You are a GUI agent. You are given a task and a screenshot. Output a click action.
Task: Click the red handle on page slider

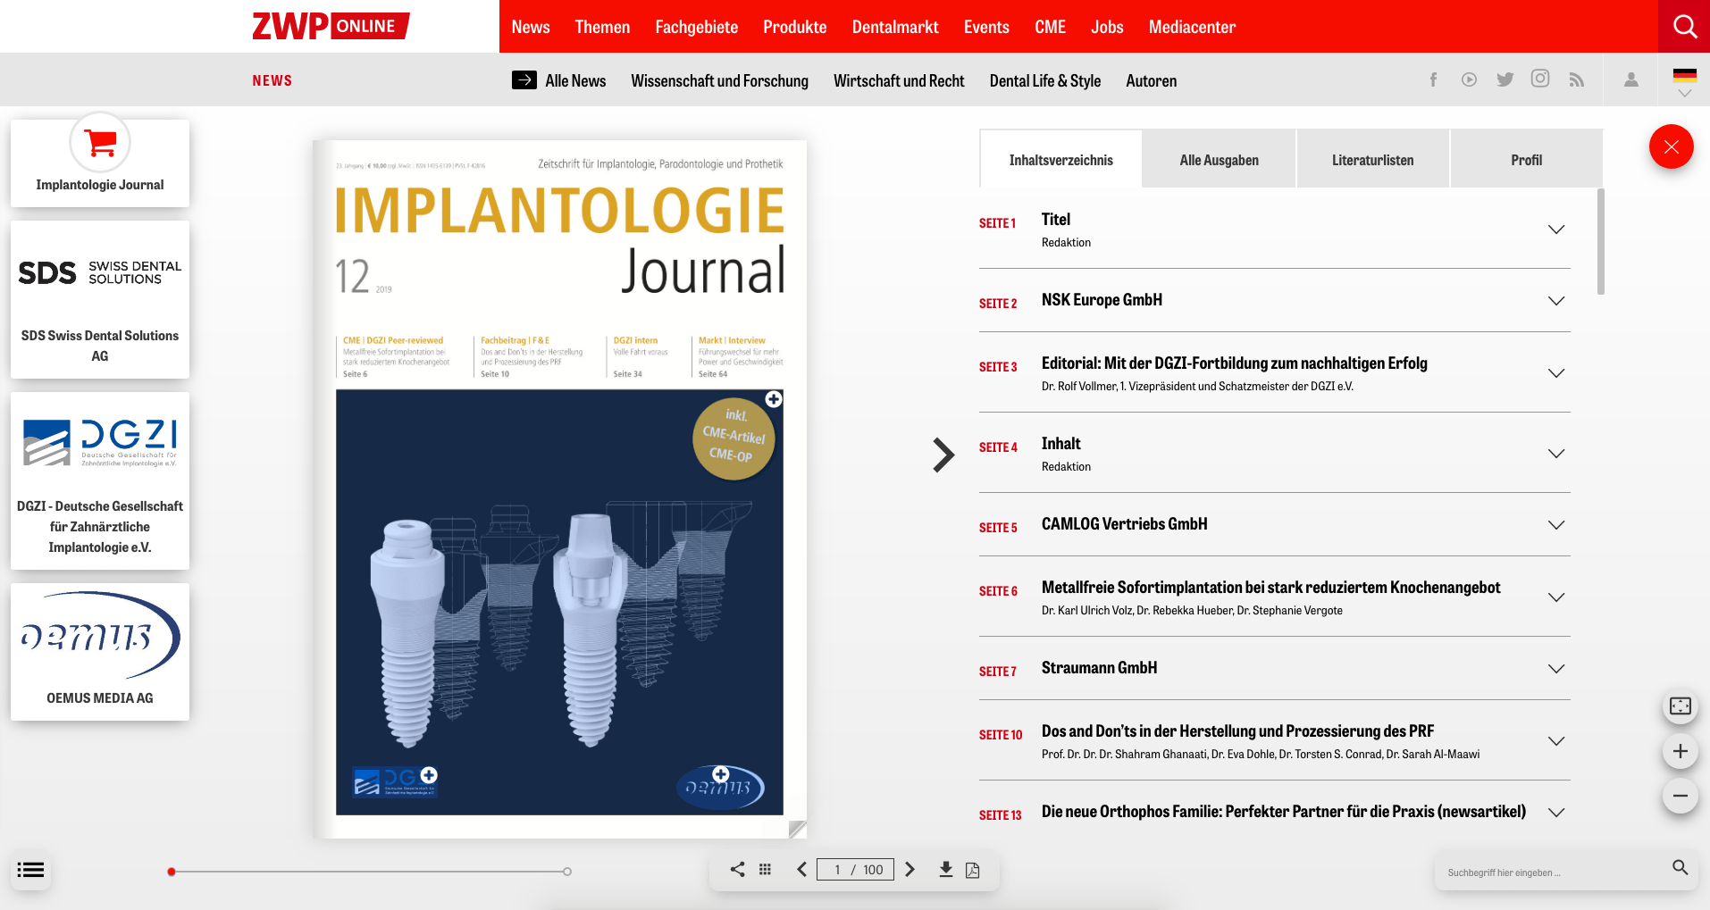(x=172, y=872)
